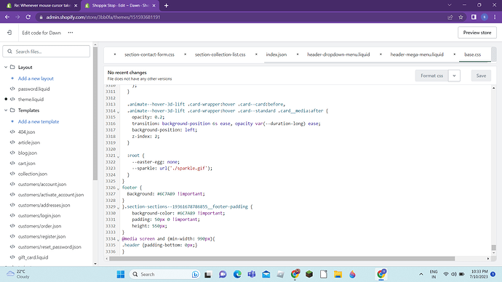Image resolution: width=502 pixels, height=282 pixels.
Task: Open gift_card.liquid file
Action: pos(33,257)
